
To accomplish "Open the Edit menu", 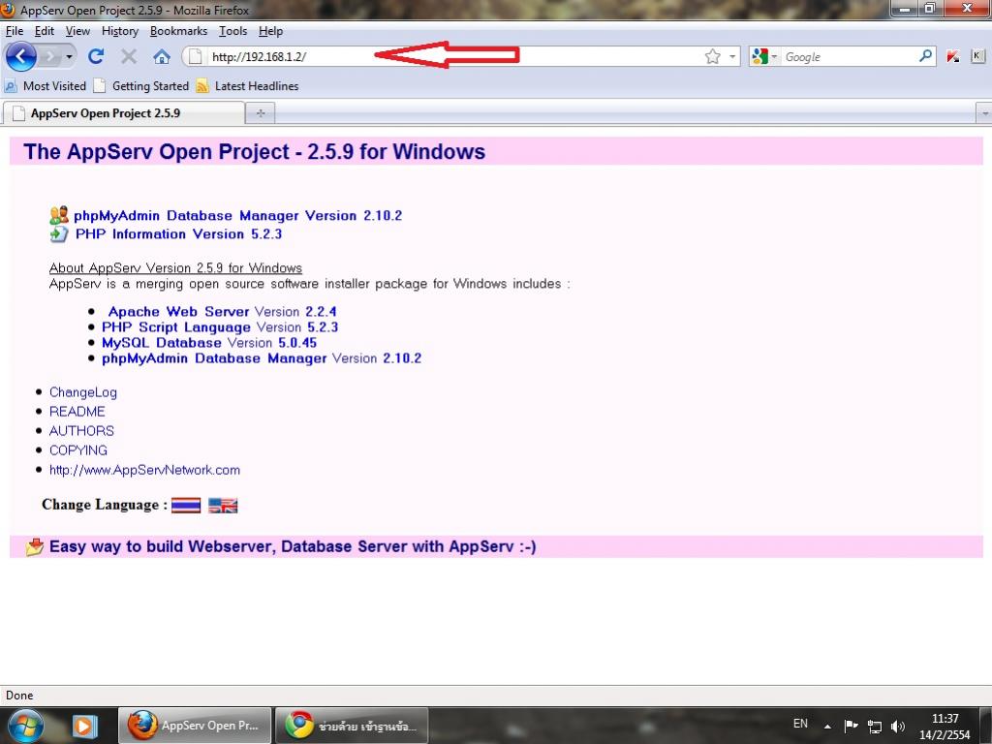I will pyautogui.click(x=45, y=31).
